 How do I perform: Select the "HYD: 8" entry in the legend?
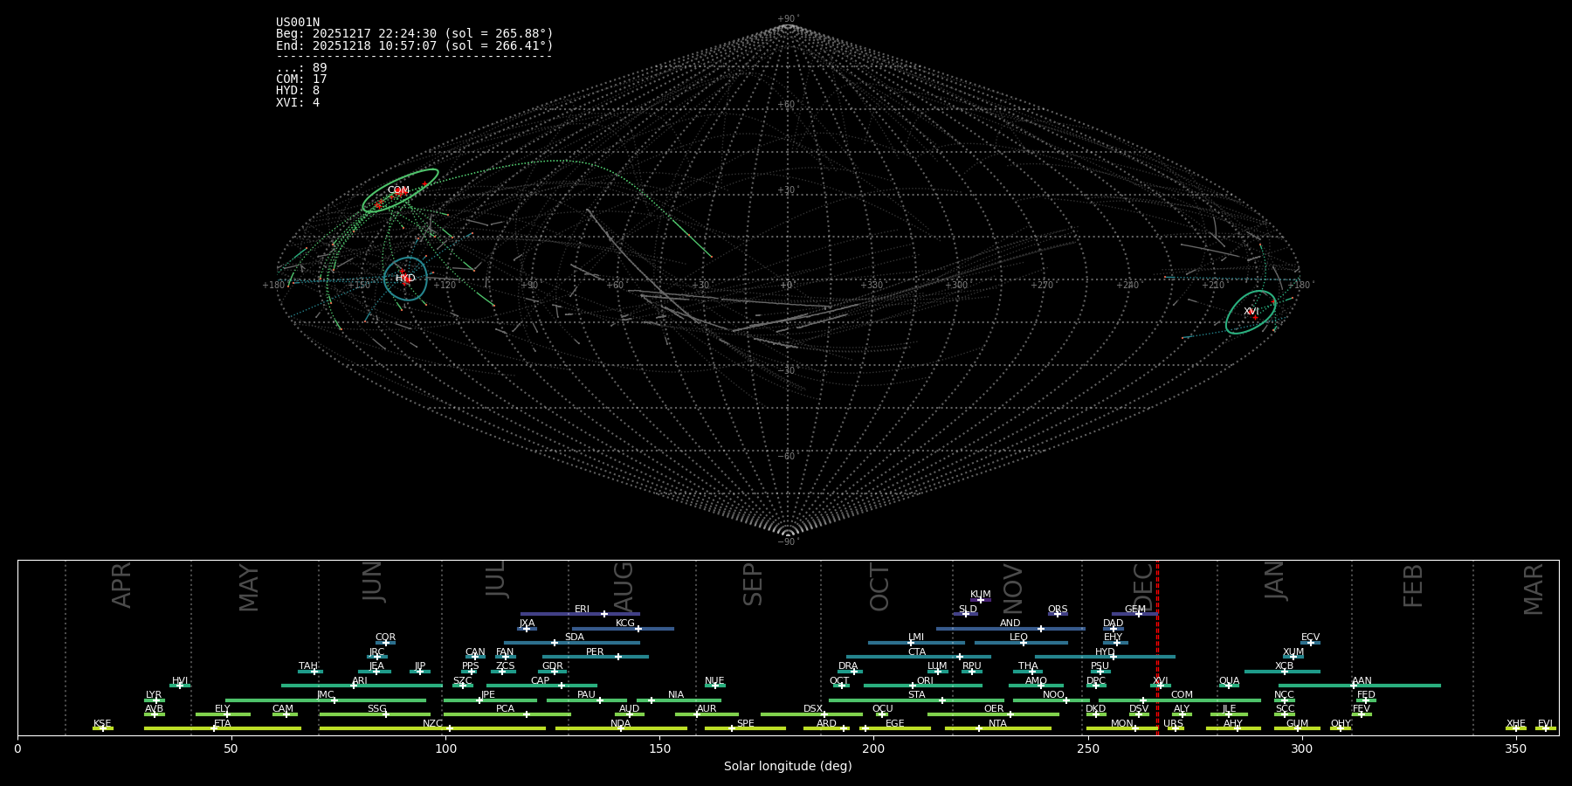298,91
